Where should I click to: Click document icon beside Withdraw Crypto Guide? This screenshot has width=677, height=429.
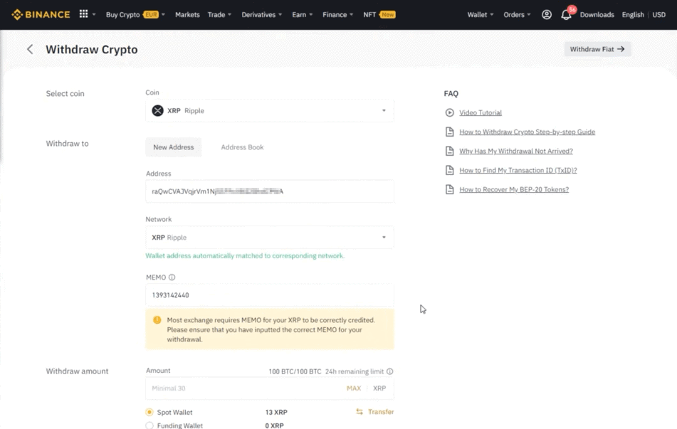coord(449,132)
